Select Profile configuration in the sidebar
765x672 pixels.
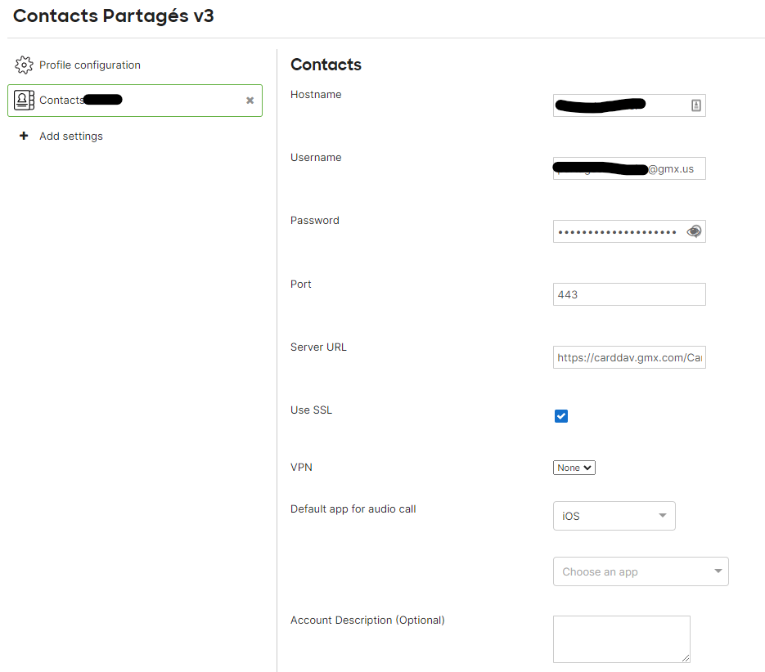point(90,65)
